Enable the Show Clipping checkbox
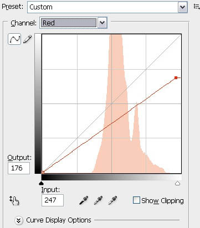 (x=136, y=200)
